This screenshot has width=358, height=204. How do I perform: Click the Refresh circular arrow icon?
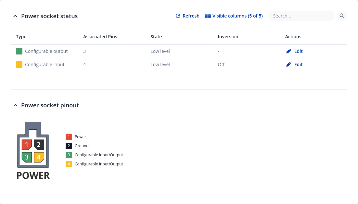coord(178,16)
